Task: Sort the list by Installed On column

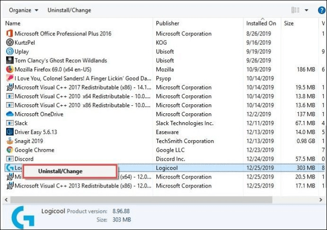Action: pos(261,23)
